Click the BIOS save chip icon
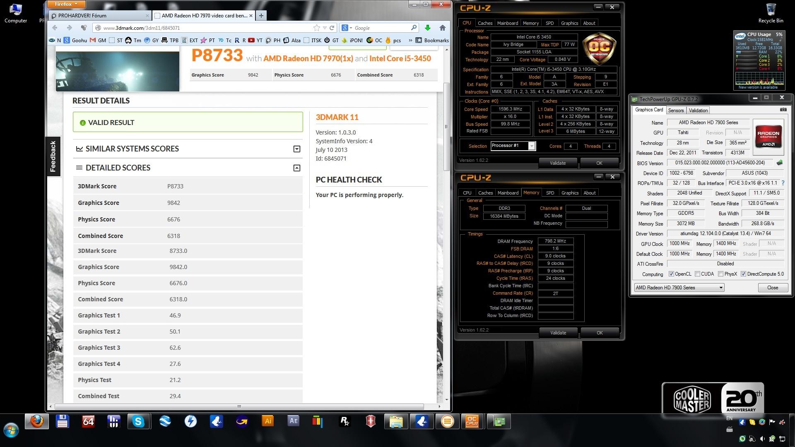Image resolution: width=795 pixels, height=447 pixels. click(780, 163)
